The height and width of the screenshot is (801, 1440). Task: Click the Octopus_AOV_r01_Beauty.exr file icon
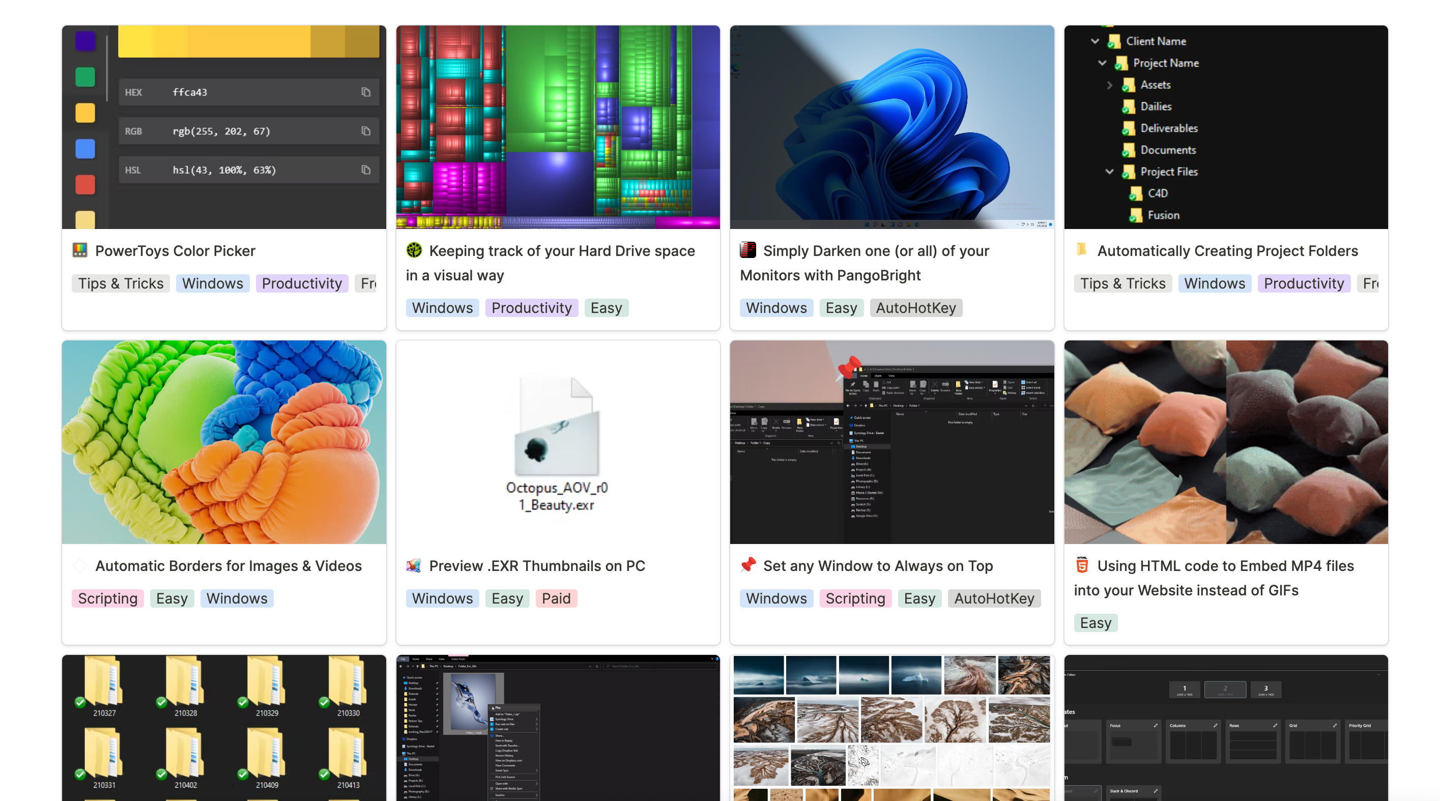click(x=557, y=426)
